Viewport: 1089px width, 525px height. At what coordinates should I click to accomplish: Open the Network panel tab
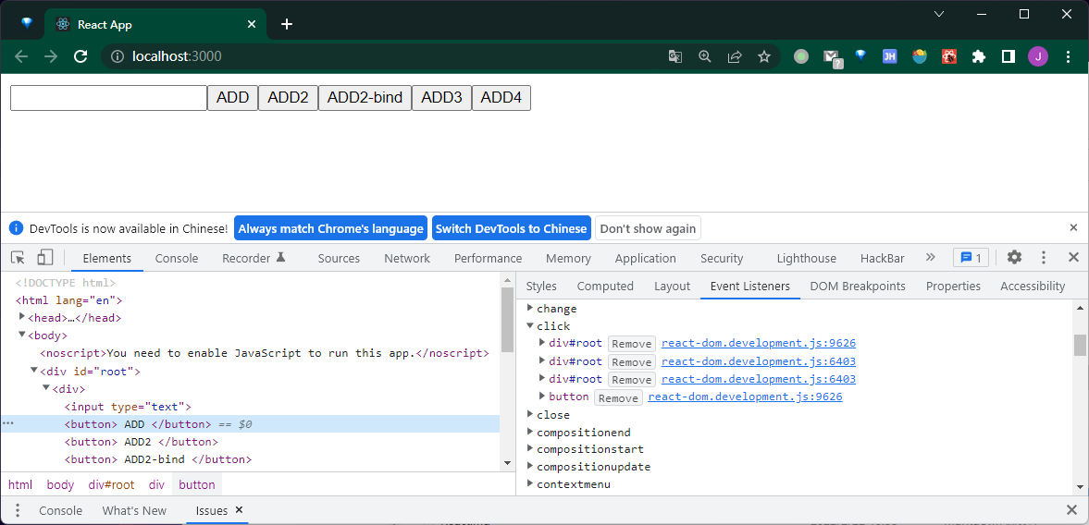[x=407, y=258]
